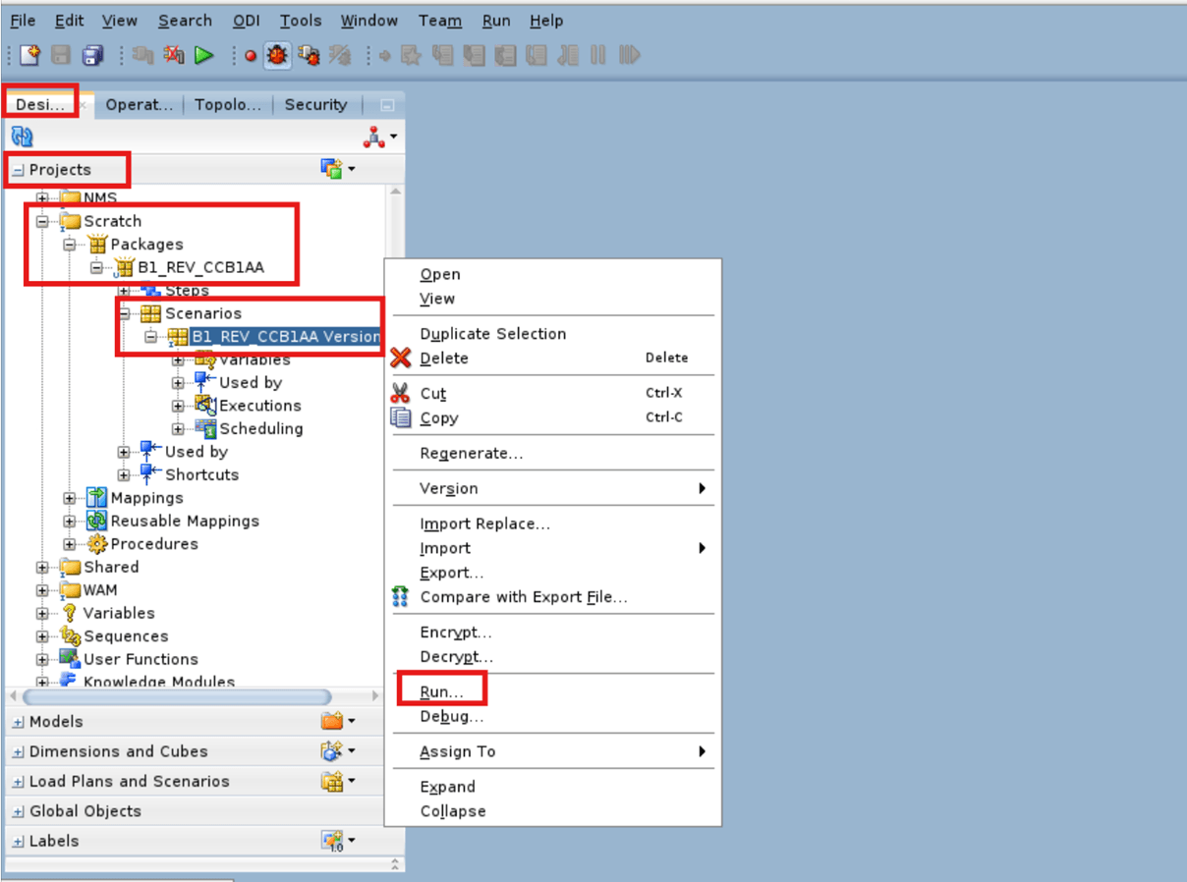Click the red bug Debug icon
The height and width of the screenshot is (882, 1187).
277,56
